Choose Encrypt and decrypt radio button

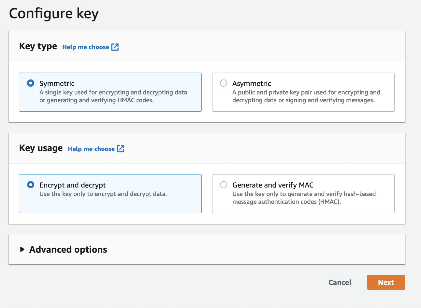[x=31, y=185]
